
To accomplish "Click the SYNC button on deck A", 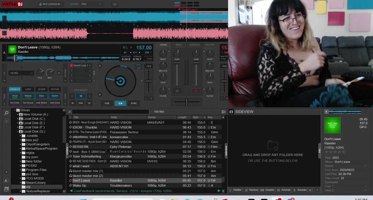I will coord(134,103).
